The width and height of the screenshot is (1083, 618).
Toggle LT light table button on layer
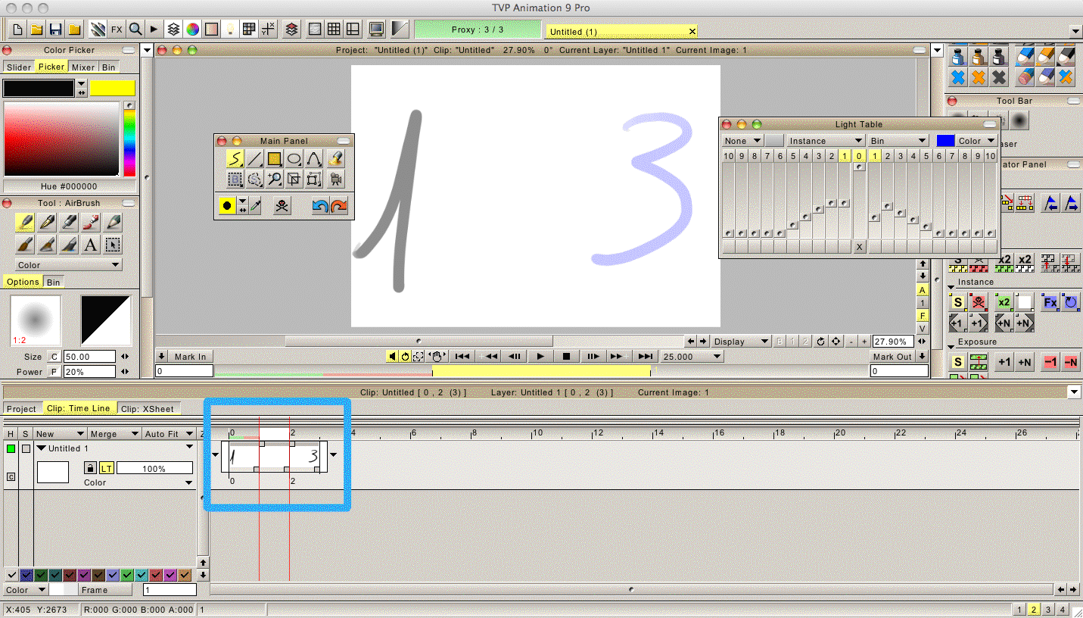click(106, 469)
